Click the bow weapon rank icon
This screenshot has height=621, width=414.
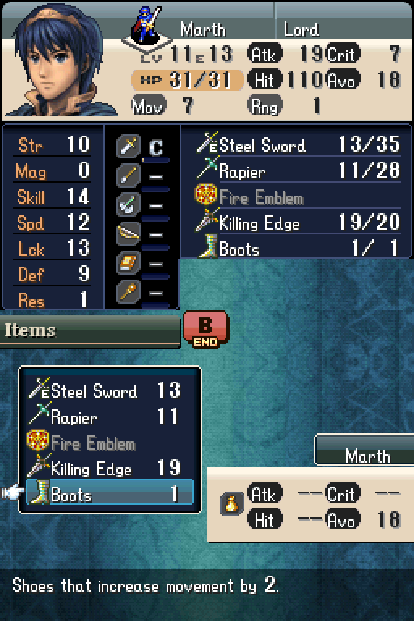point(129,234)
